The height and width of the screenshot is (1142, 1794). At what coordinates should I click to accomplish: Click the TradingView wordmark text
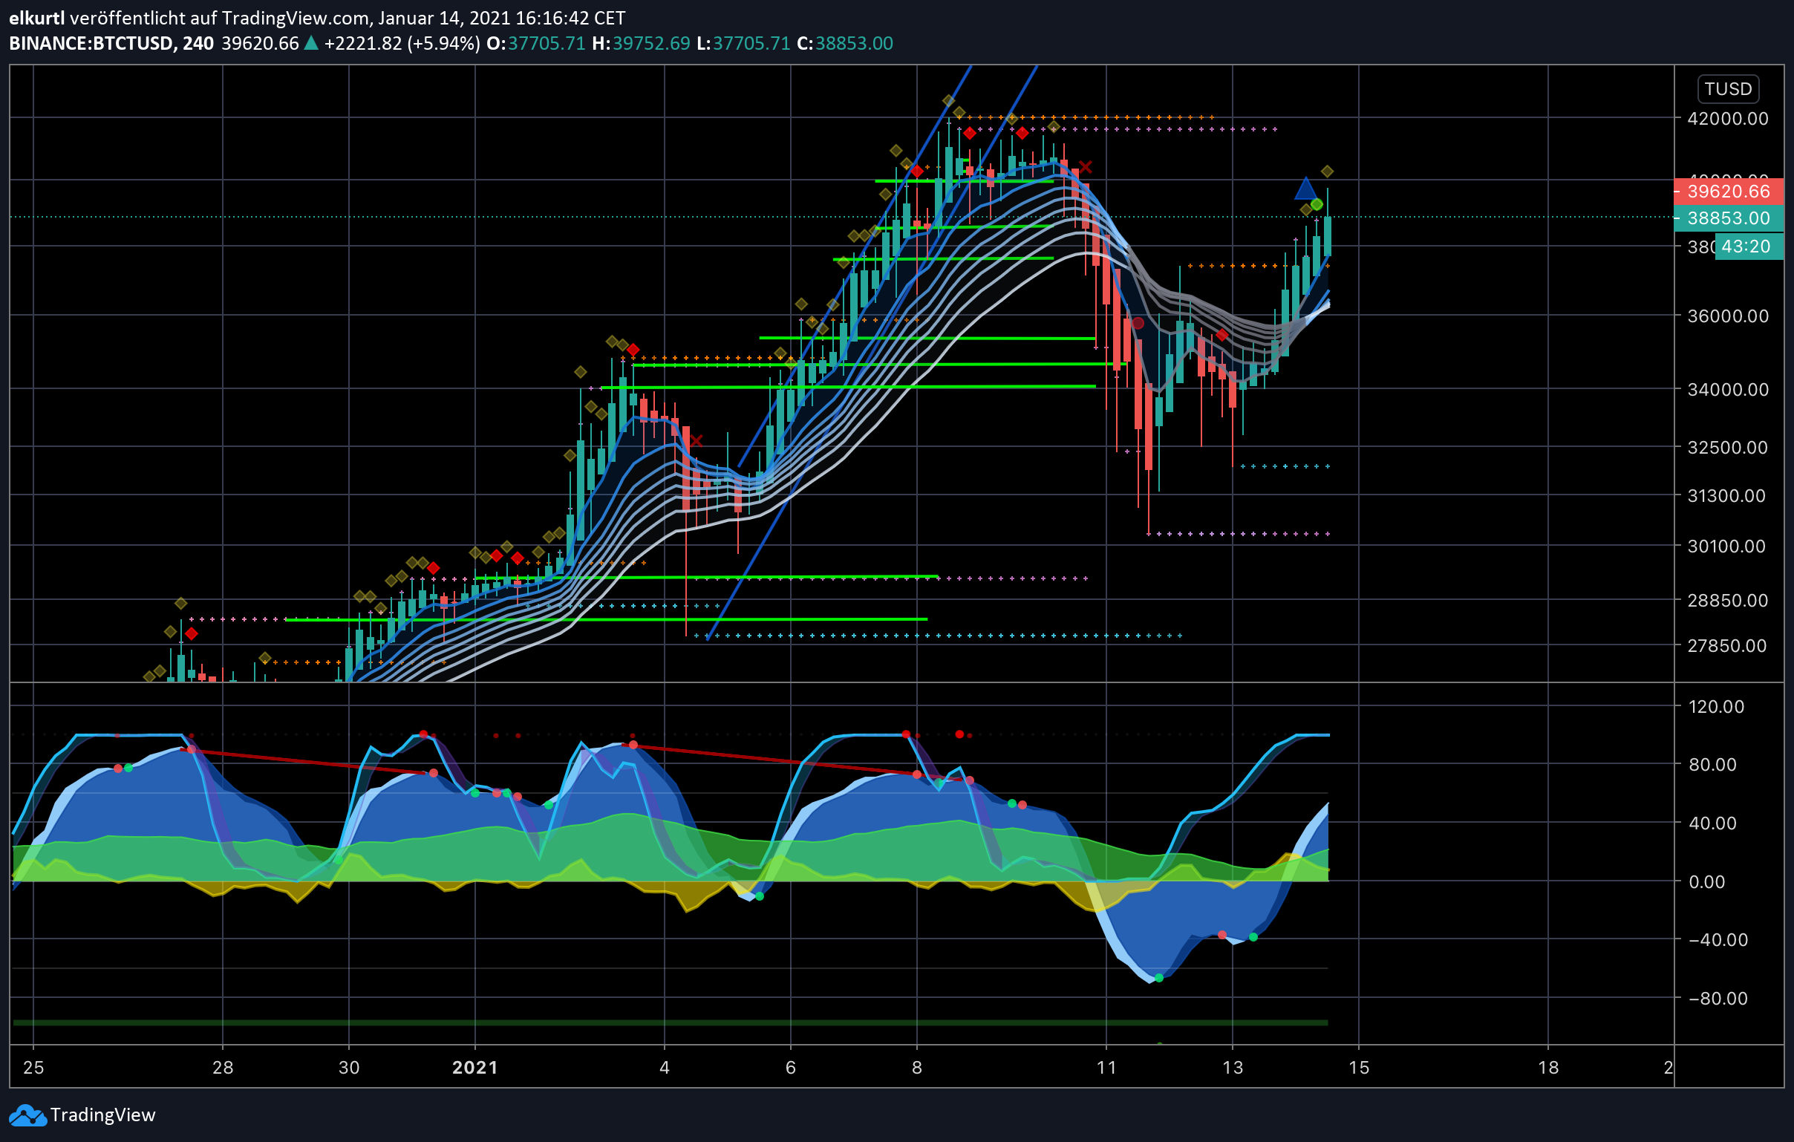click(x=102, y=1115)
